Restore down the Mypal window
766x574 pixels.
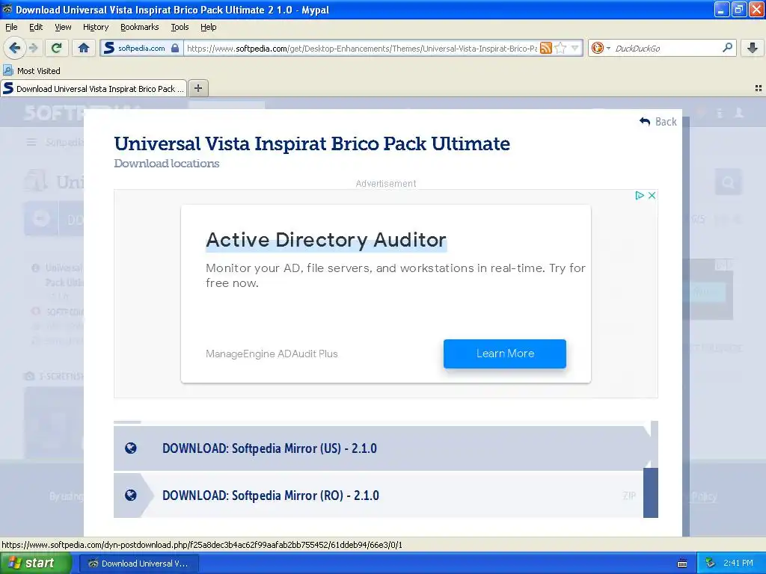(x=738, y=9)
